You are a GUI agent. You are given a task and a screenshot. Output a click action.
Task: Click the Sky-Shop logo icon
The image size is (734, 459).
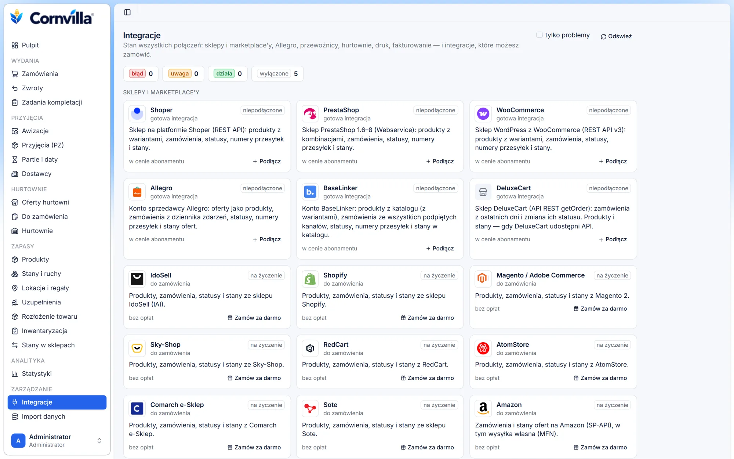[x=137, y=348]
